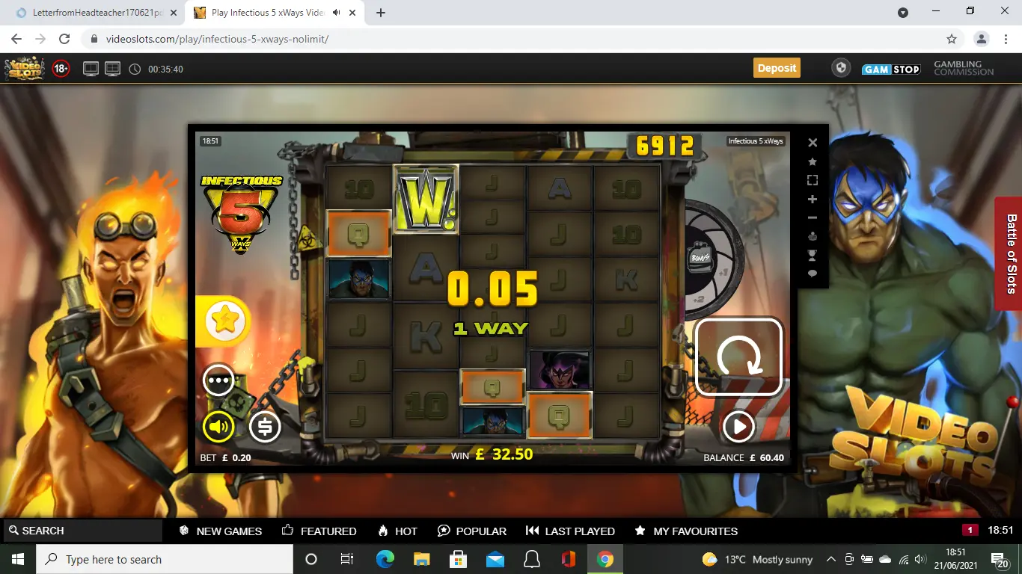Add game to favourites with star icon

813,161
